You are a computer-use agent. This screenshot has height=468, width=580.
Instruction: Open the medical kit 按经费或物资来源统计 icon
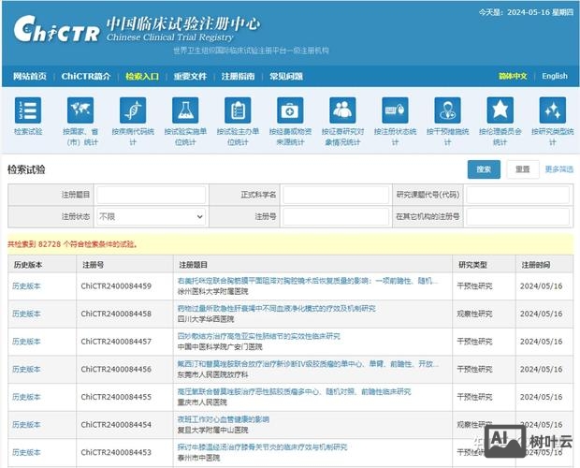pyautogui.click(x=290, y=110)
